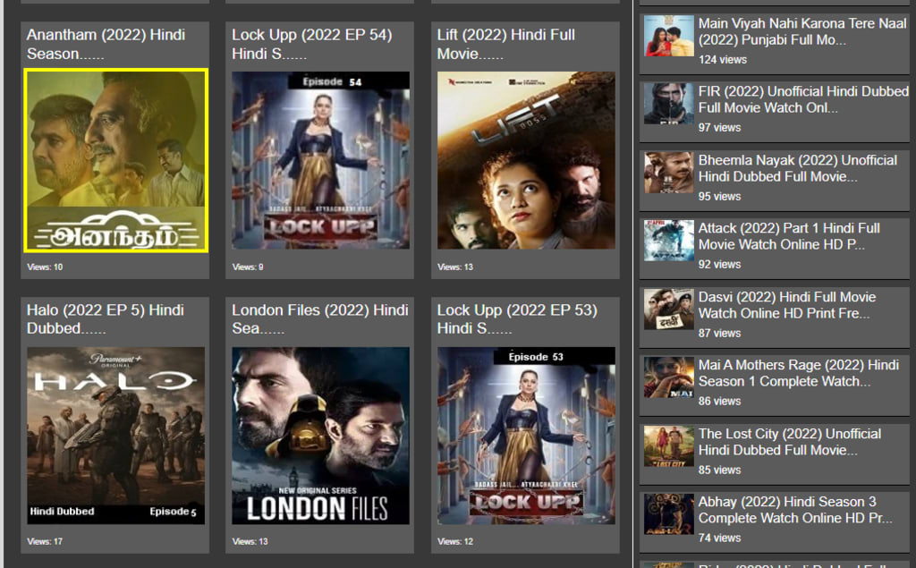Click the Bheemla Nayak small thumbnail

pos(669,173)
